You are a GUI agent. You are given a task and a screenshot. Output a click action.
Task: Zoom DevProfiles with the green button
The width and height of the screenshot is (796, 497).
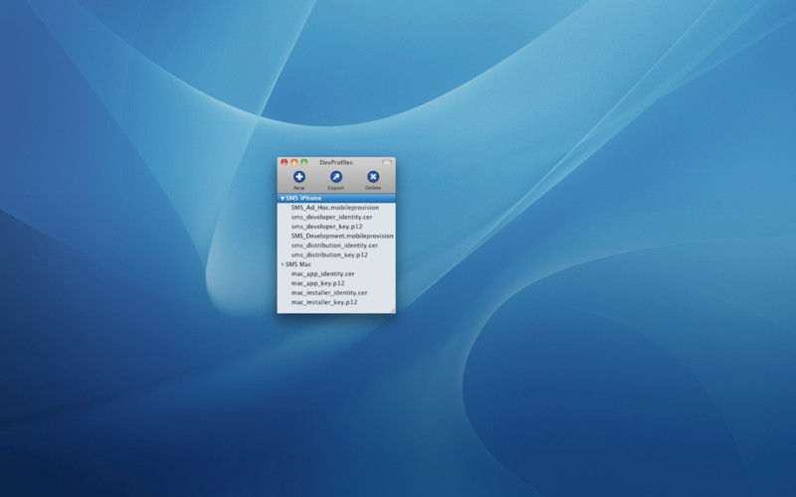click(x=304, y=162)
